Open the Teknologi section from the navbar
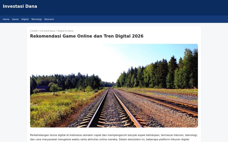 pyautogui.click(x=36, y=19)
